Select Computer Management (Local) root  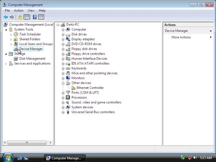(31, 25)
